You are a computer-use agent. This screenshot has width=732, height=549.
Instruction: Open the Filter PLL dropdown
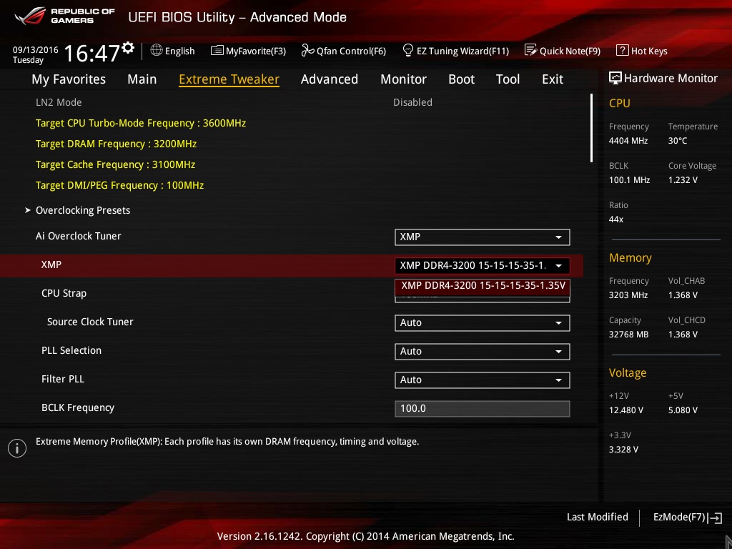click(x=483, y=380)
